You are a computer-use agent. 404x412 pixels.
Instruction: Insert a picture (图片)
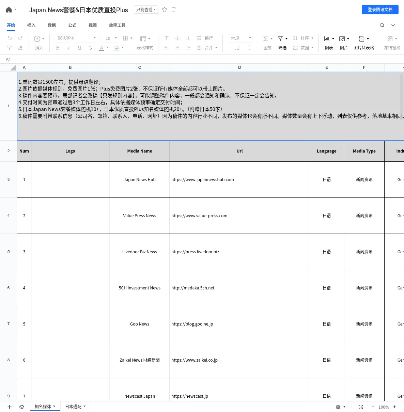point(344,43)
